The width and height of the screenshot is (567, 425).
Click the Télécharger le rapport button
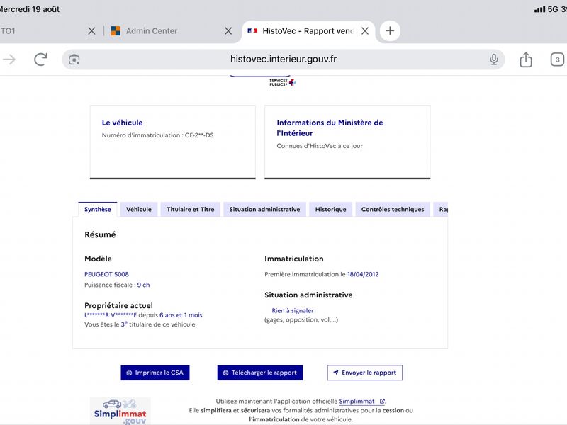coord(260,373)
